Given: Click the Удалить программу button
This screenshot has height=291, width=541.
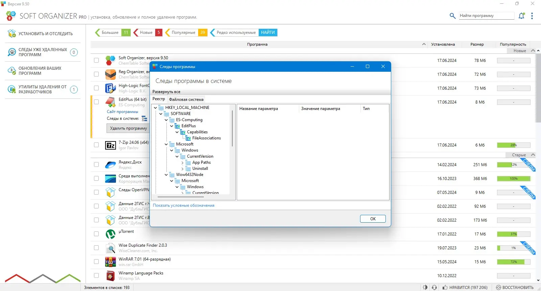Looking at the screenshot, I should tap(128, 128).
